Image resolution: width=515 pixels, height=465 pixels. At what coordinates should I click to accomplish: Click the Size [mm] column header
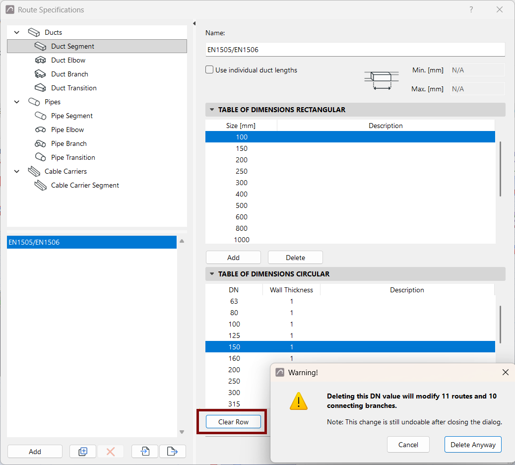point(241,126)
